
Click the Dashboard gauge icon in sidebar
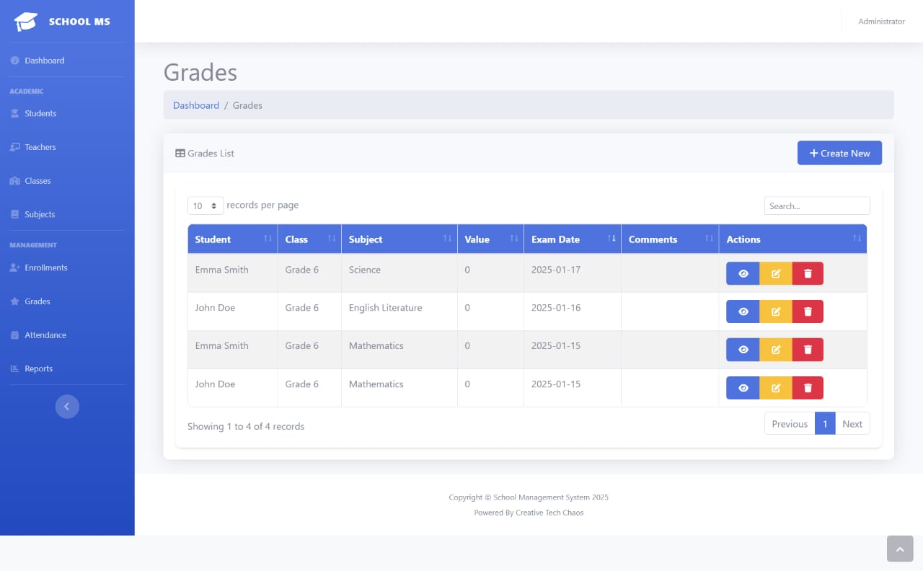click(14, 61)
